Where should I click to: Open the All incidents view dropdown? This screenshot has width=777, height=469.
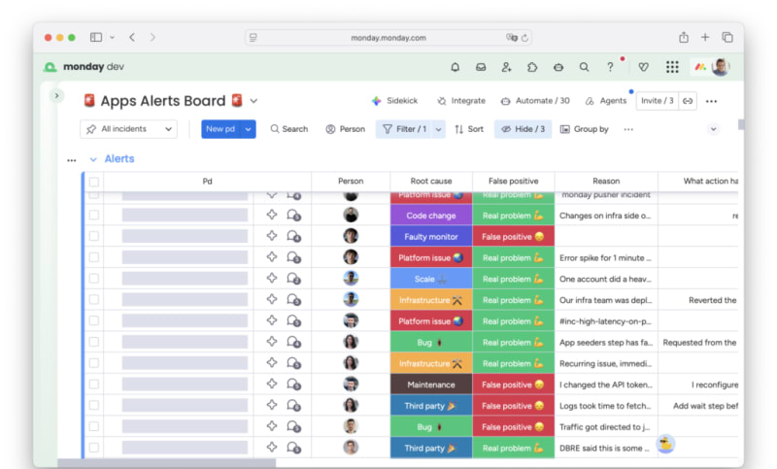(129, 129)
